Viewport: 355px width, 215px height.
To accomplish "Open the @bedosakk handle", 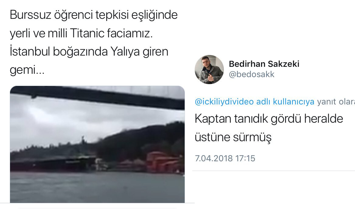I will tap(252, 74).
